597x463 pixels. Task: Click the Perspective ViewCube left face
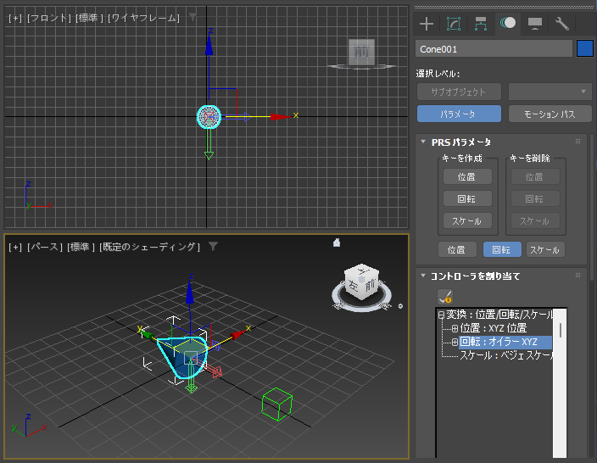(x=353, y=284)
